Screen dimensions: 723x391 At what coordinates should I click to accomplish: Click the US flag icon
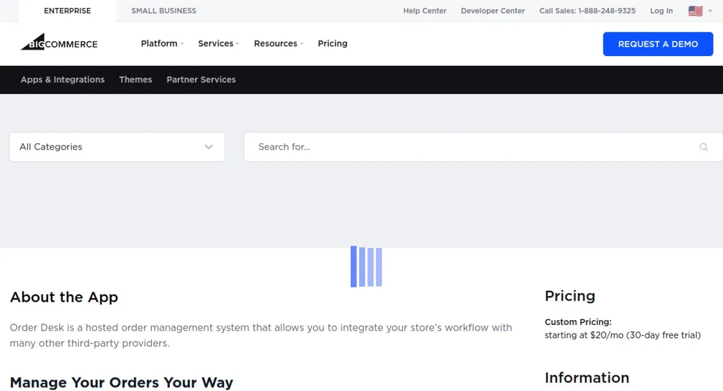coord(695,11)
